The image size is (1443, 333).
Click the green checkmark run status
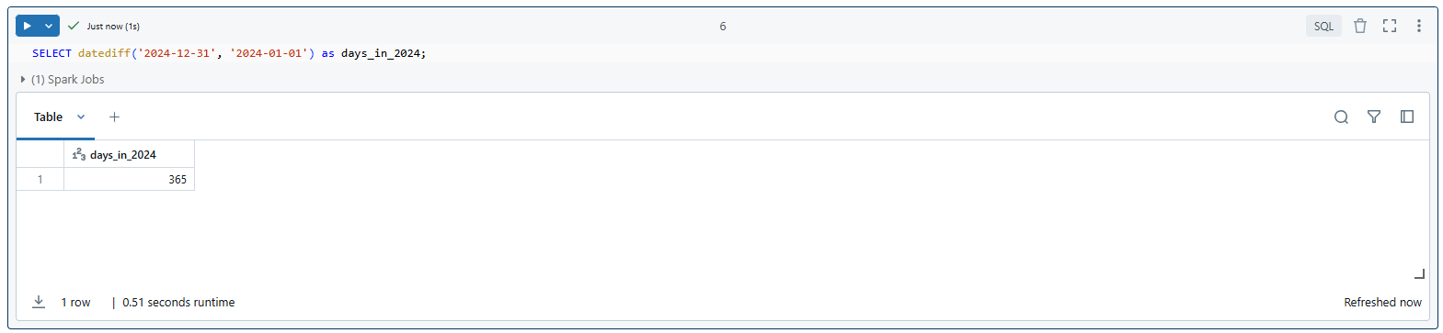[74, 26]
